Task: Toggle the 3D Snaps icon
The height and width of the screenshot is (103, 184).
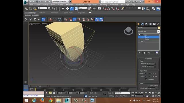Action: pos(104,9)
